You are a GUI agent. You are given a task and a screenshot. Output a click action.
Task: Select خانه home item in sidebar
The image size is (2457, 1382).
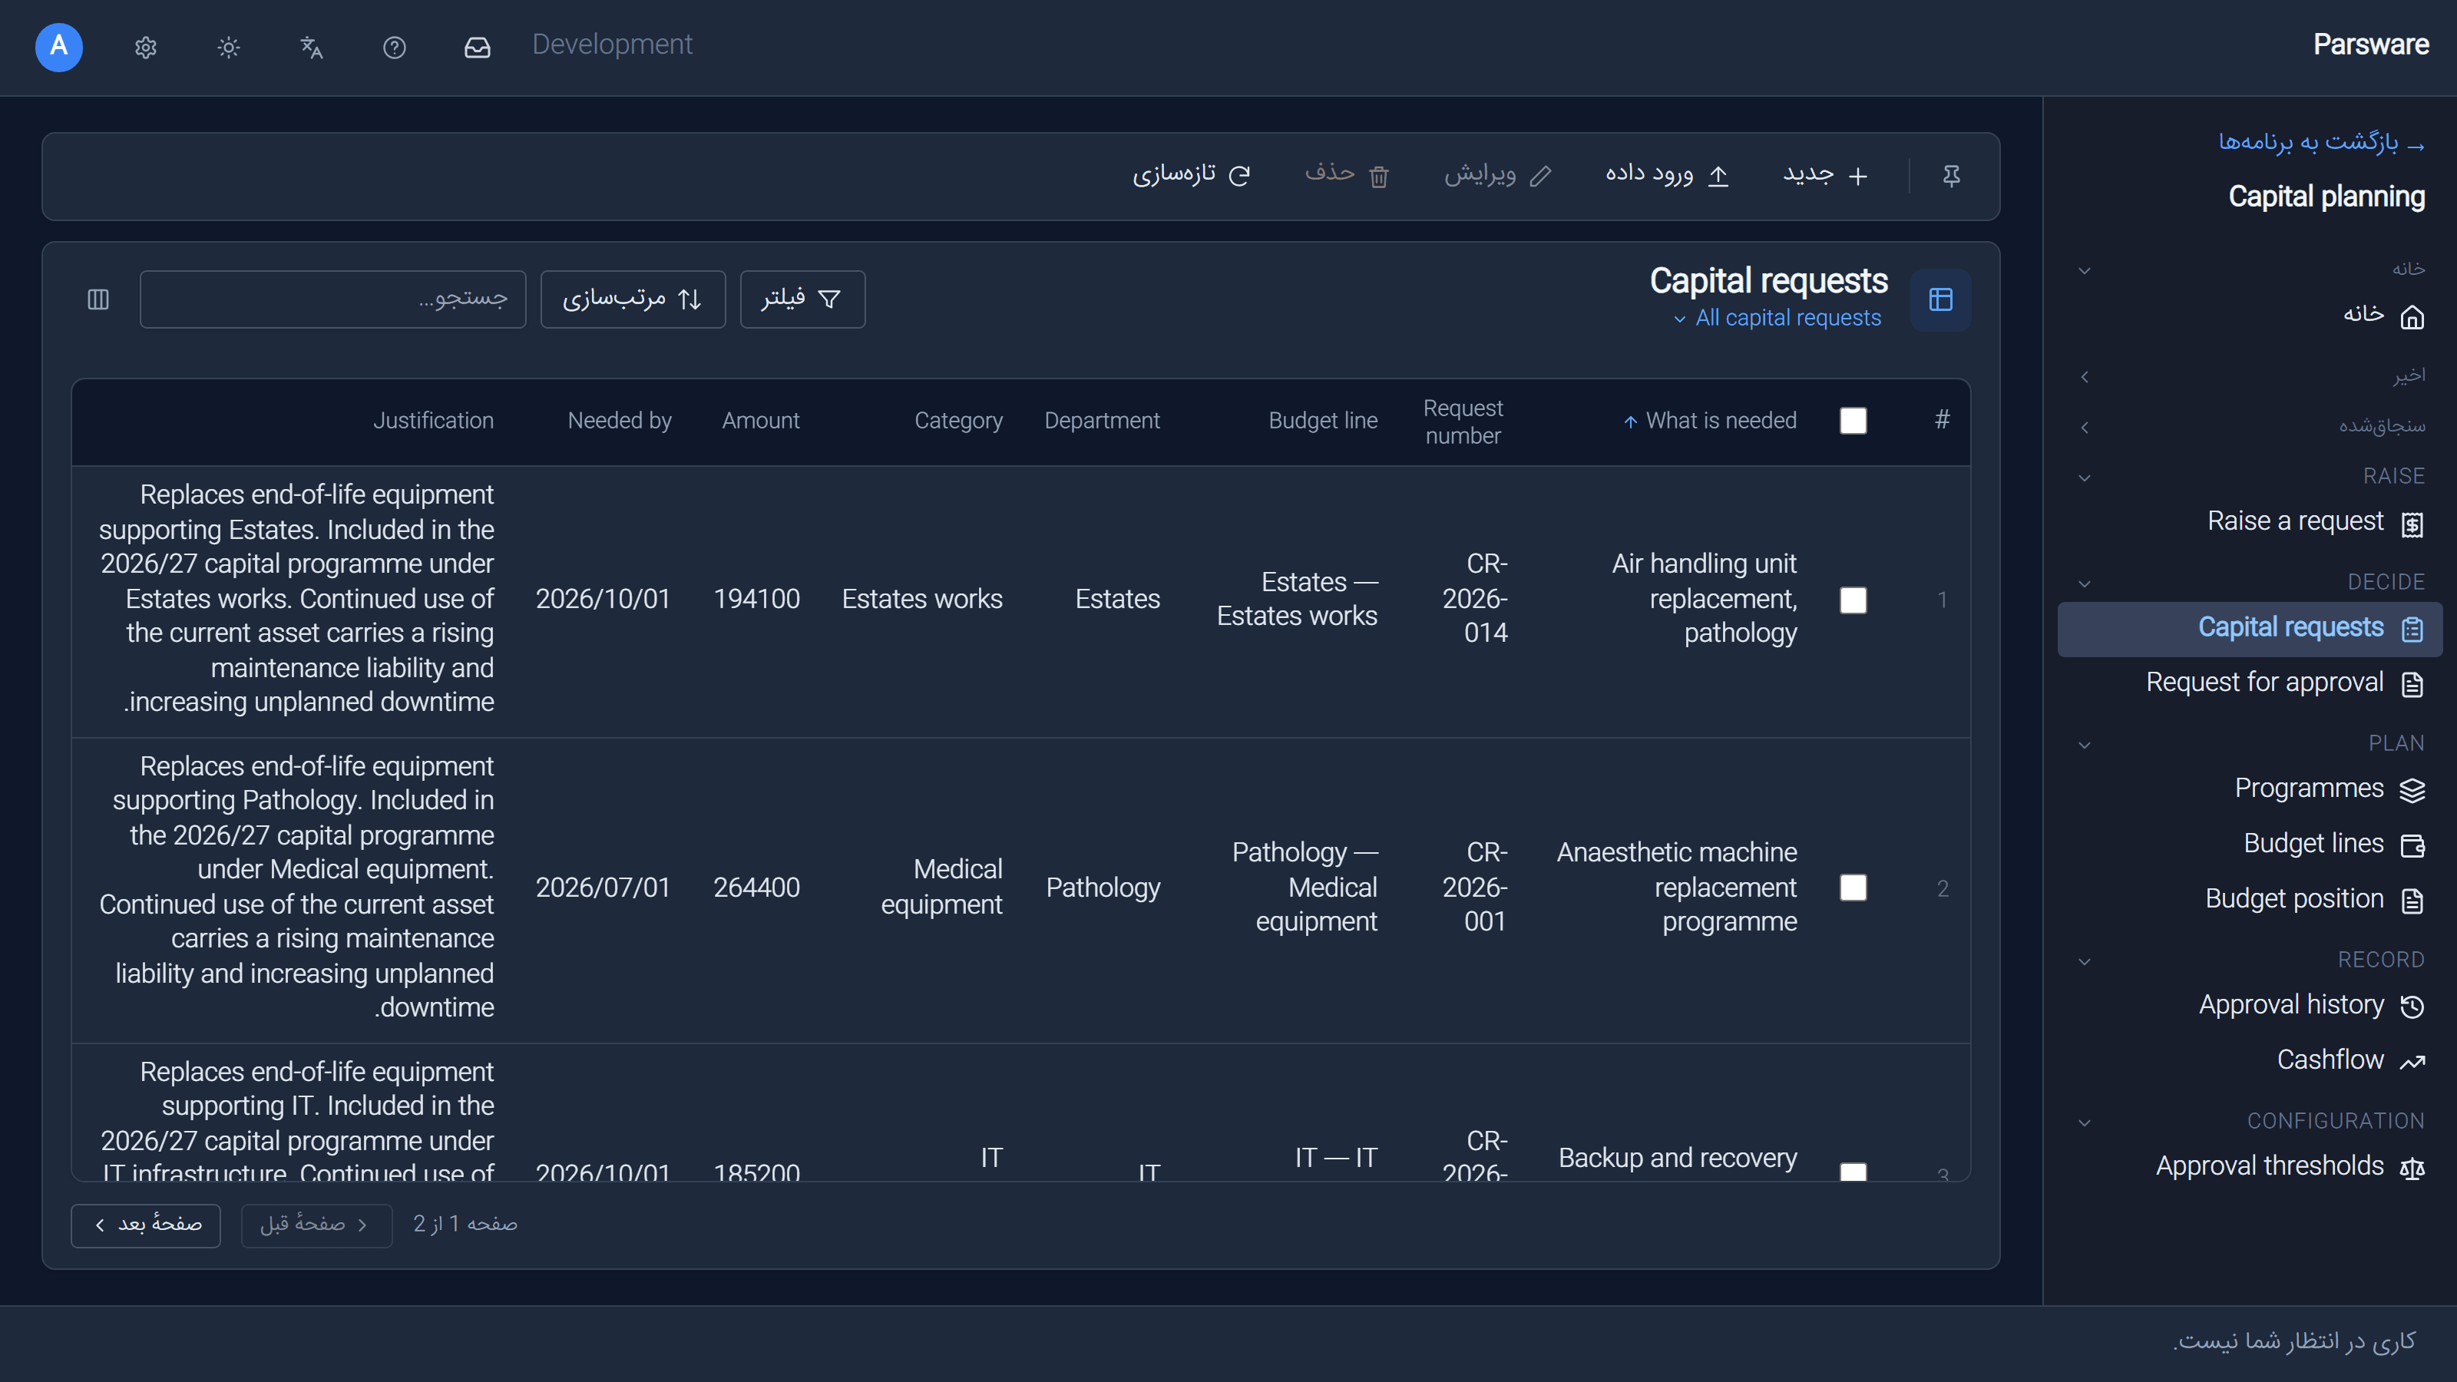tap(2250, 315)
